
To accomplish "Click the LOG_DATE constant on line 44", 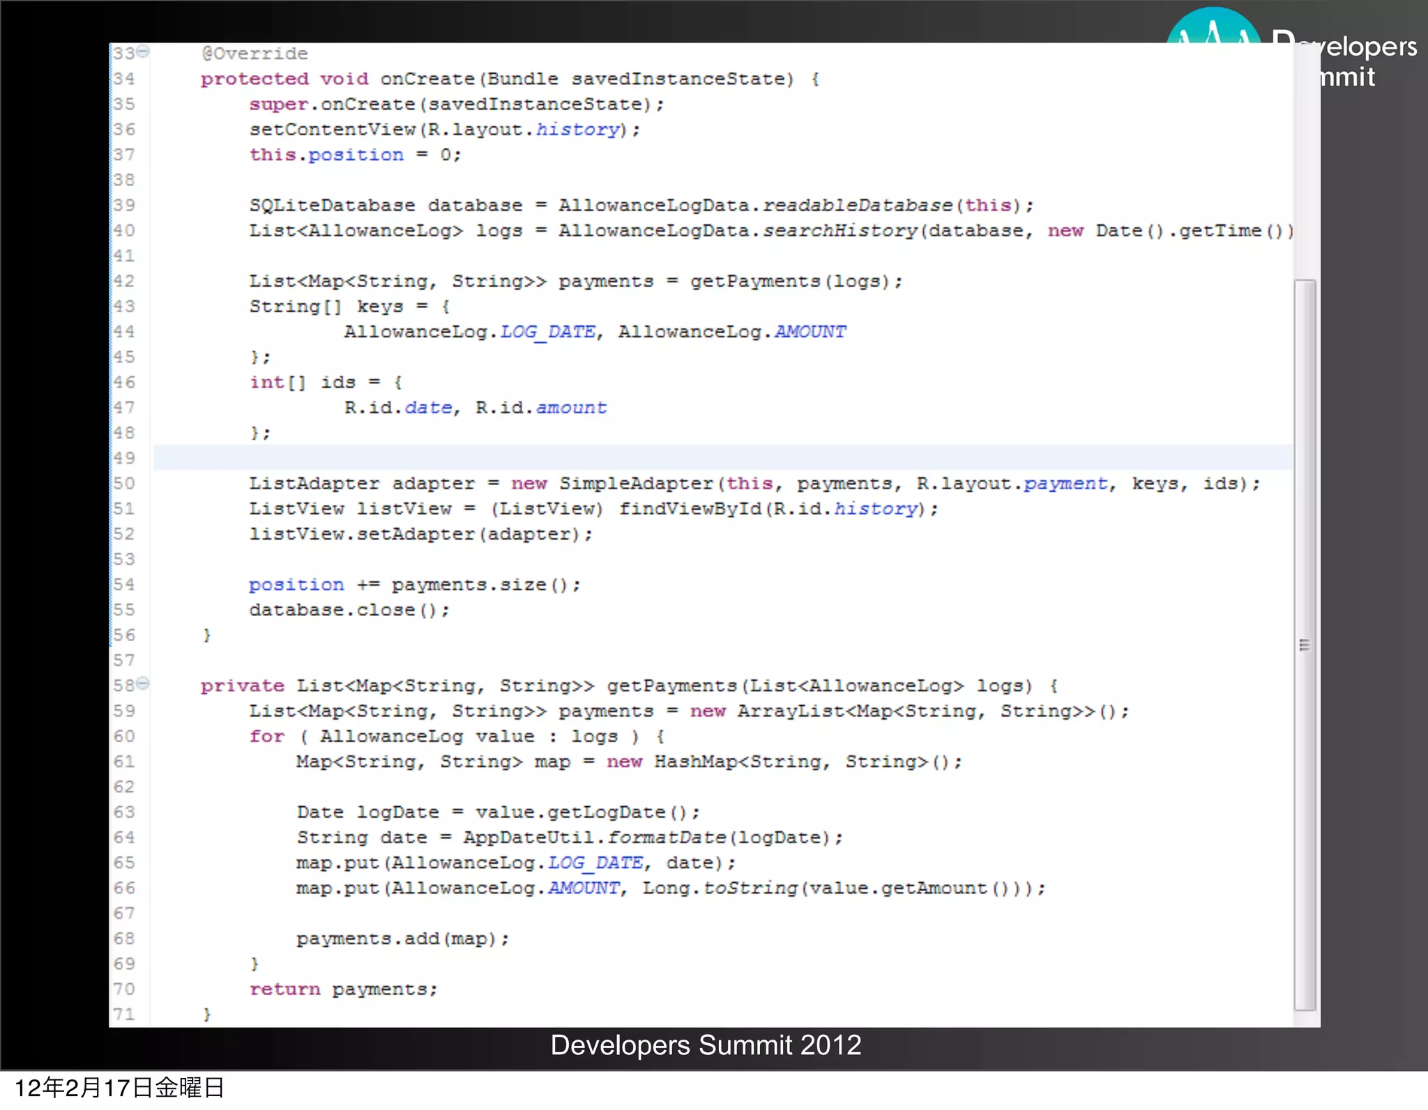I will pos(548,332).
